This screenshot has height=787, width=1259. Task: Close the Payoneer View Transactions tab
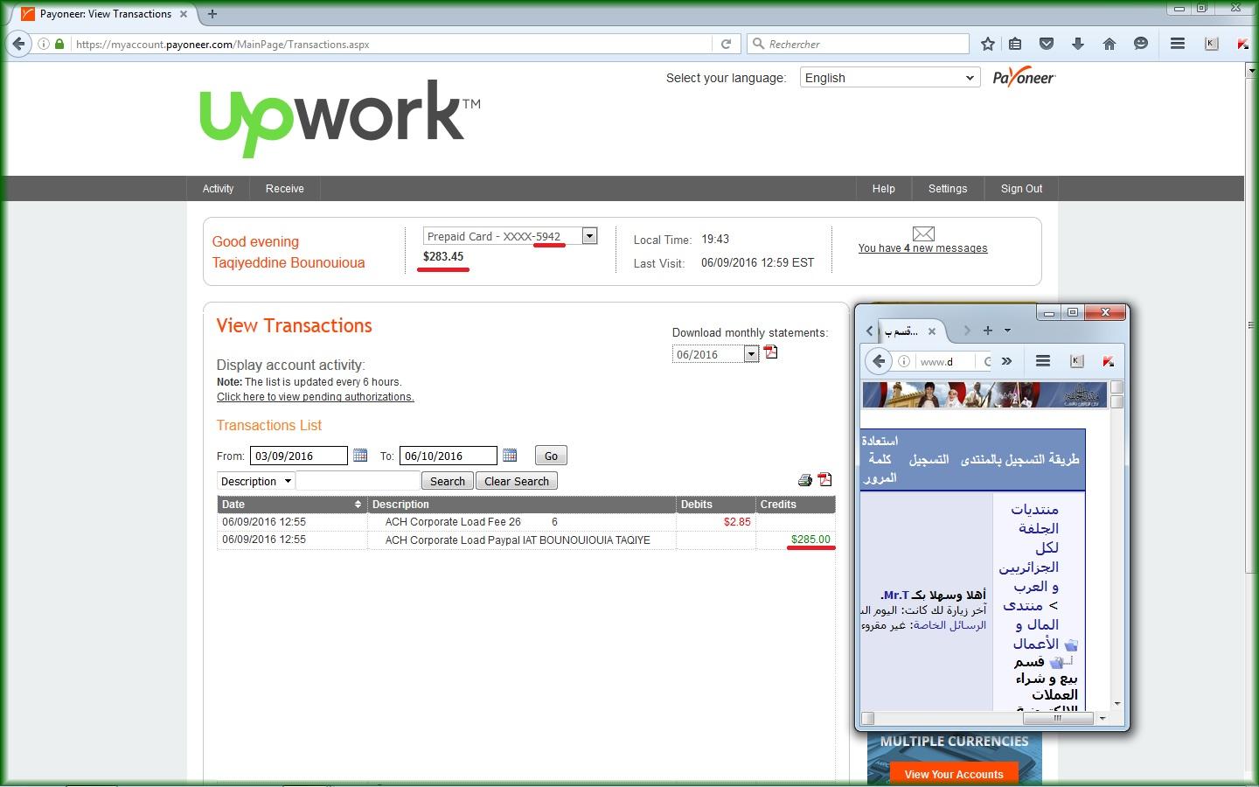coord(184,14)
